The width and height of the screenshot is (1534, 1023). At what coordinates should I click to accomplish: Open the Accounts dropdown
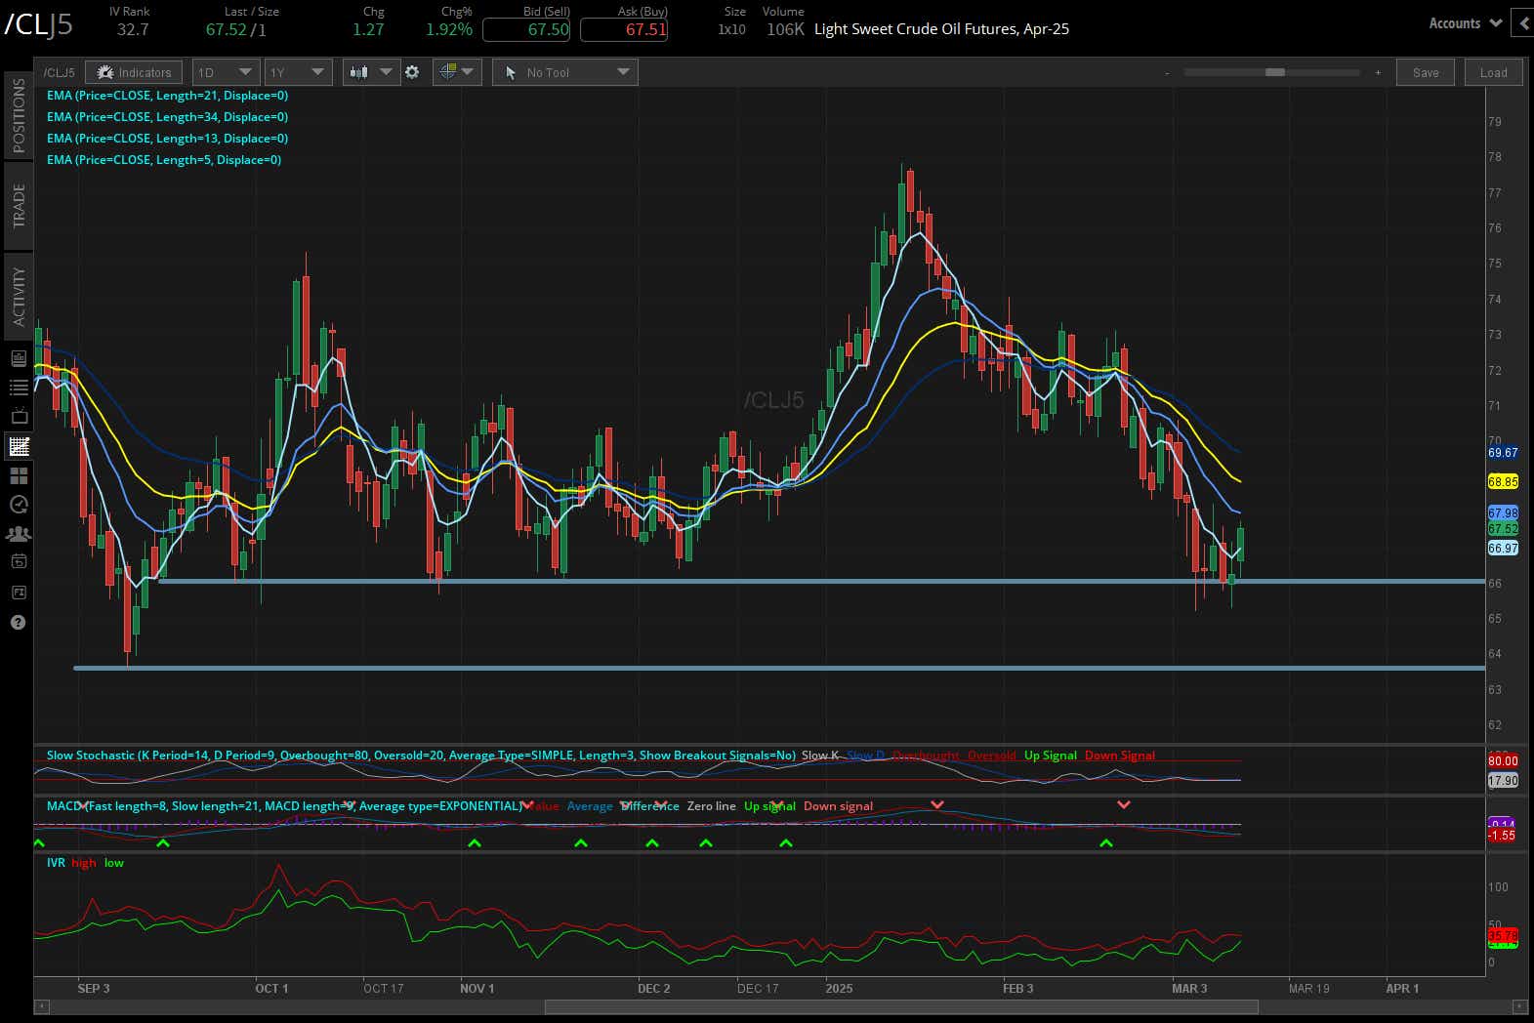pyautogui.click(x=1465, y=23)
